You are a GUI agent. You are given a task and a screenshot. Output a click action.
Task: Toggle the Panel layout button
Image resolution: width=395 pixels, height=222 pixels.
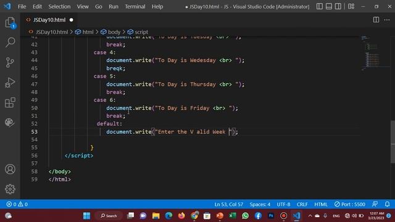[x=329, y=6]
